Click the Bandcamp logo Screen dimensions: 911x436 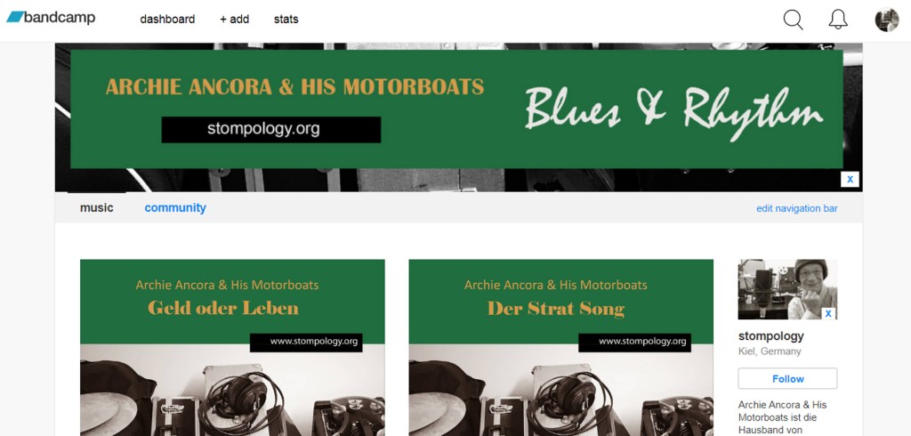(x=51, y=18)
